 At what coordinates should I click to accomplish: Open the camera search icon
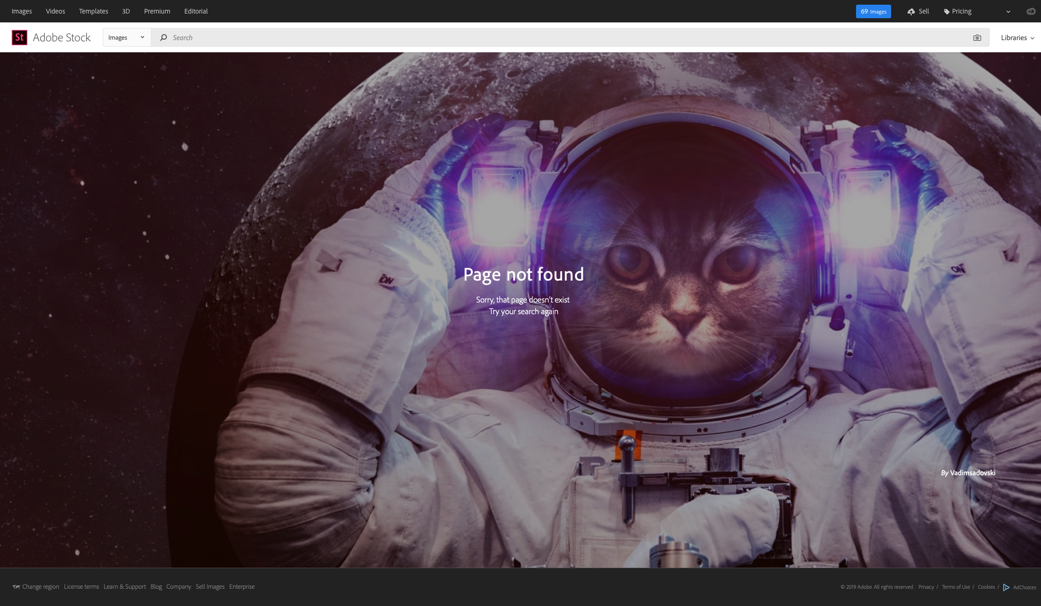[x=977, y=37]
